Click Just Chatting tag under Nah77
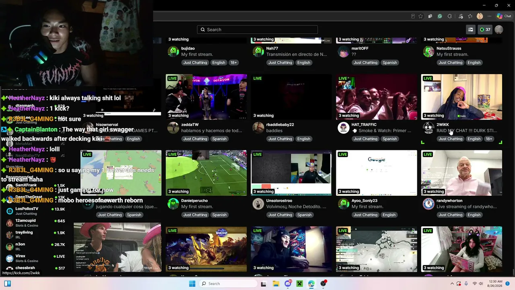The height and width of the screenshot is (290, 515). click(280, 62)
